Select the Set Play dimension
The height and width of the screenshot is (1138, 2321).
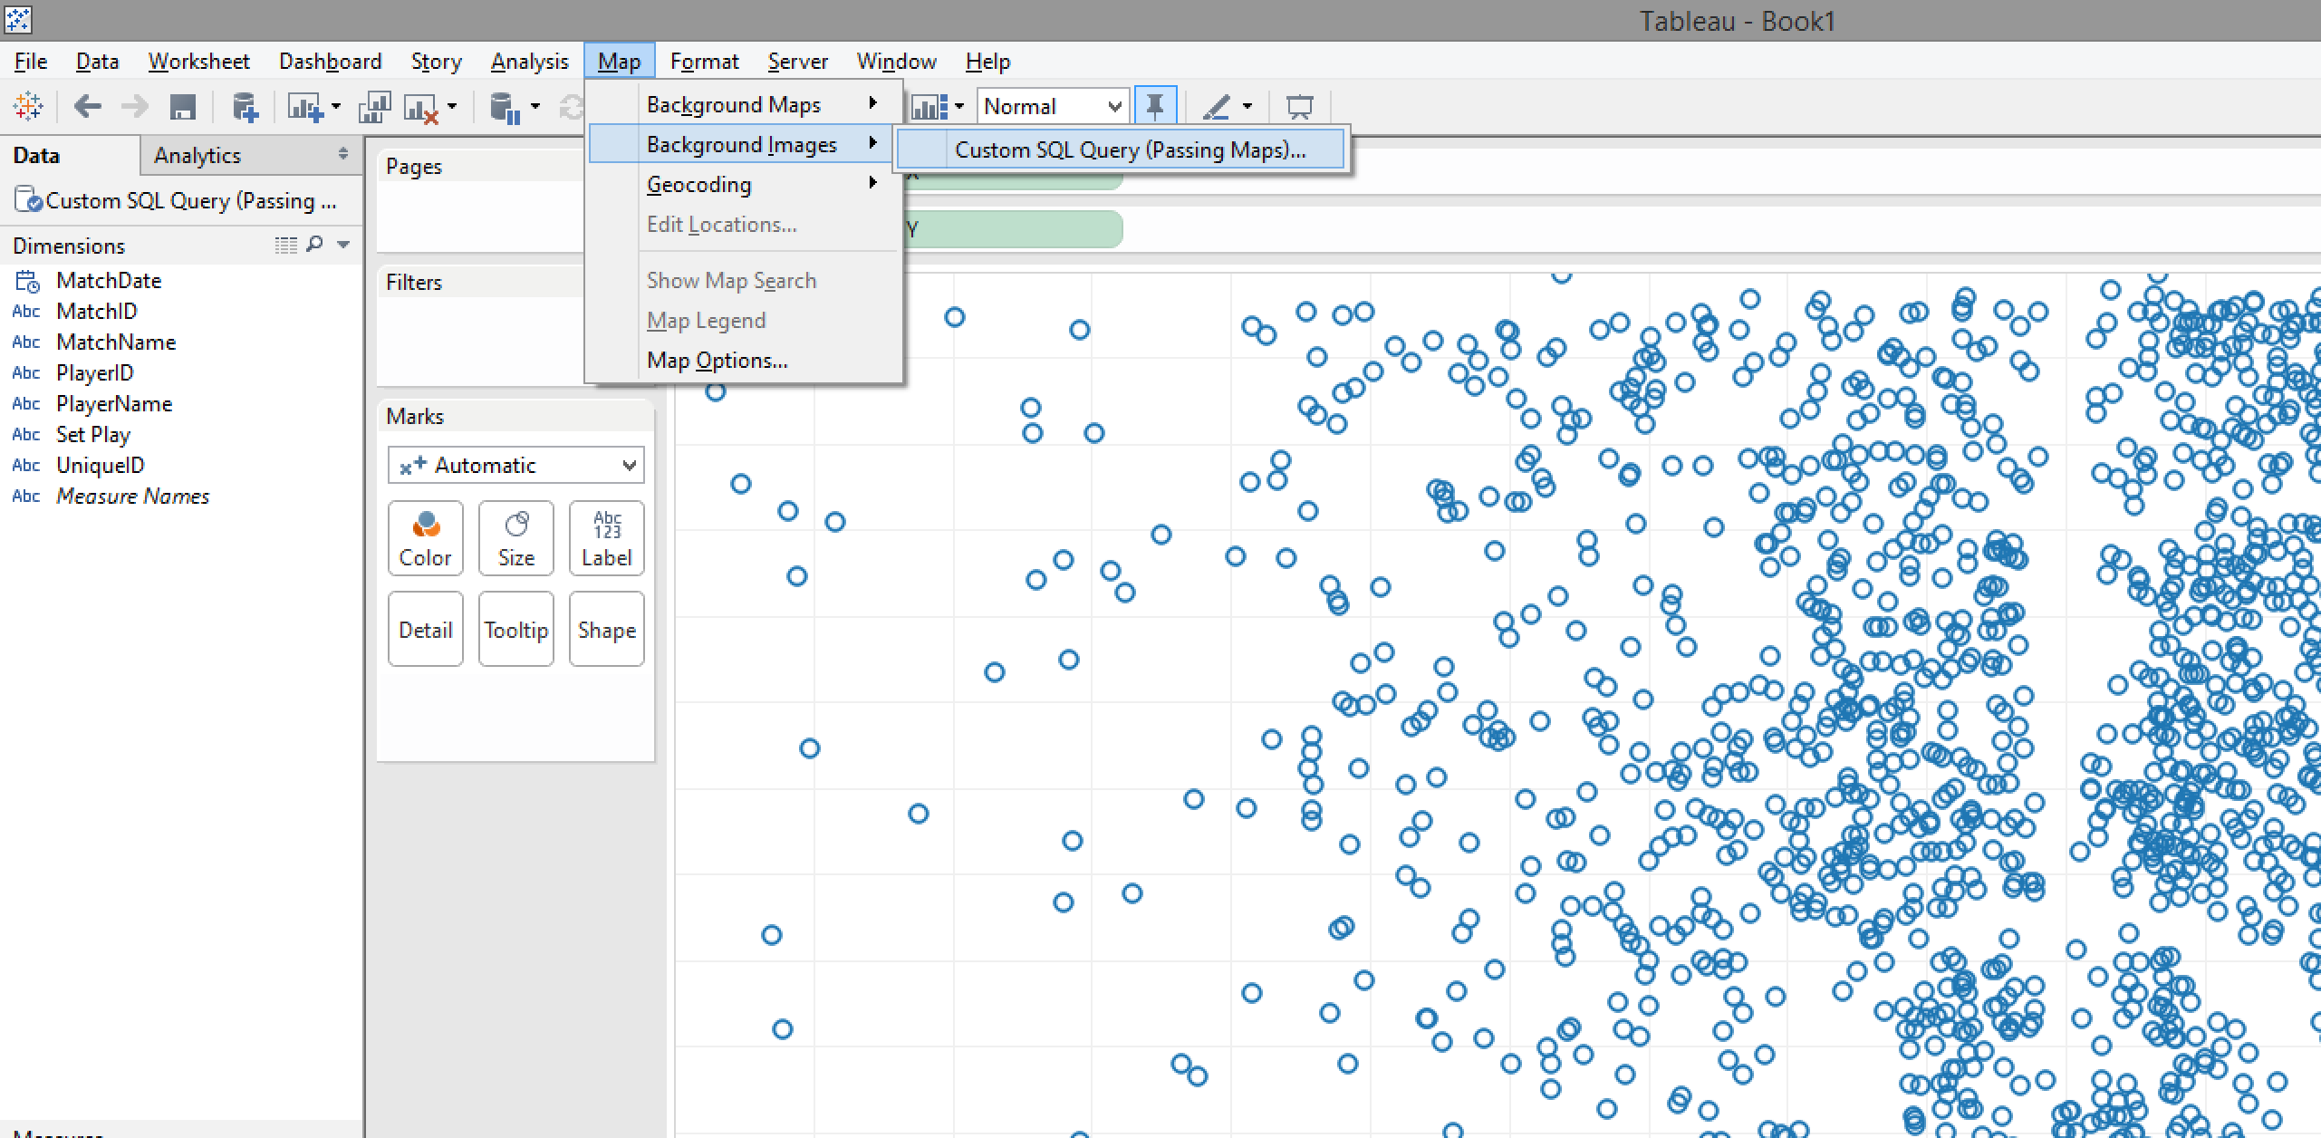pos(93,435)
